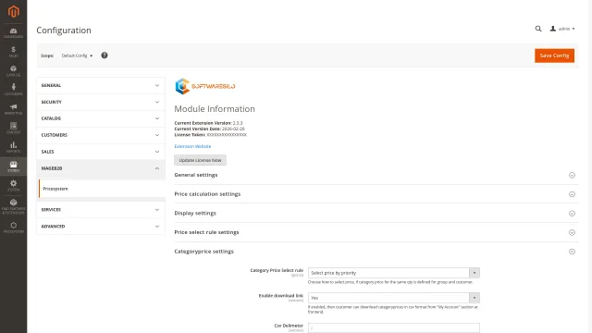Collapse the MAGEB2B configuration tab
Screen dimensions: 592x333
point(101,168)
